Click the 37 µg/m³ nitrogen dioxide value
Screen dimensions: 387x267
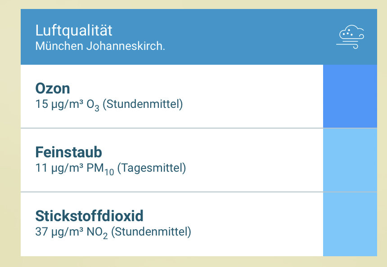(57, 232)
